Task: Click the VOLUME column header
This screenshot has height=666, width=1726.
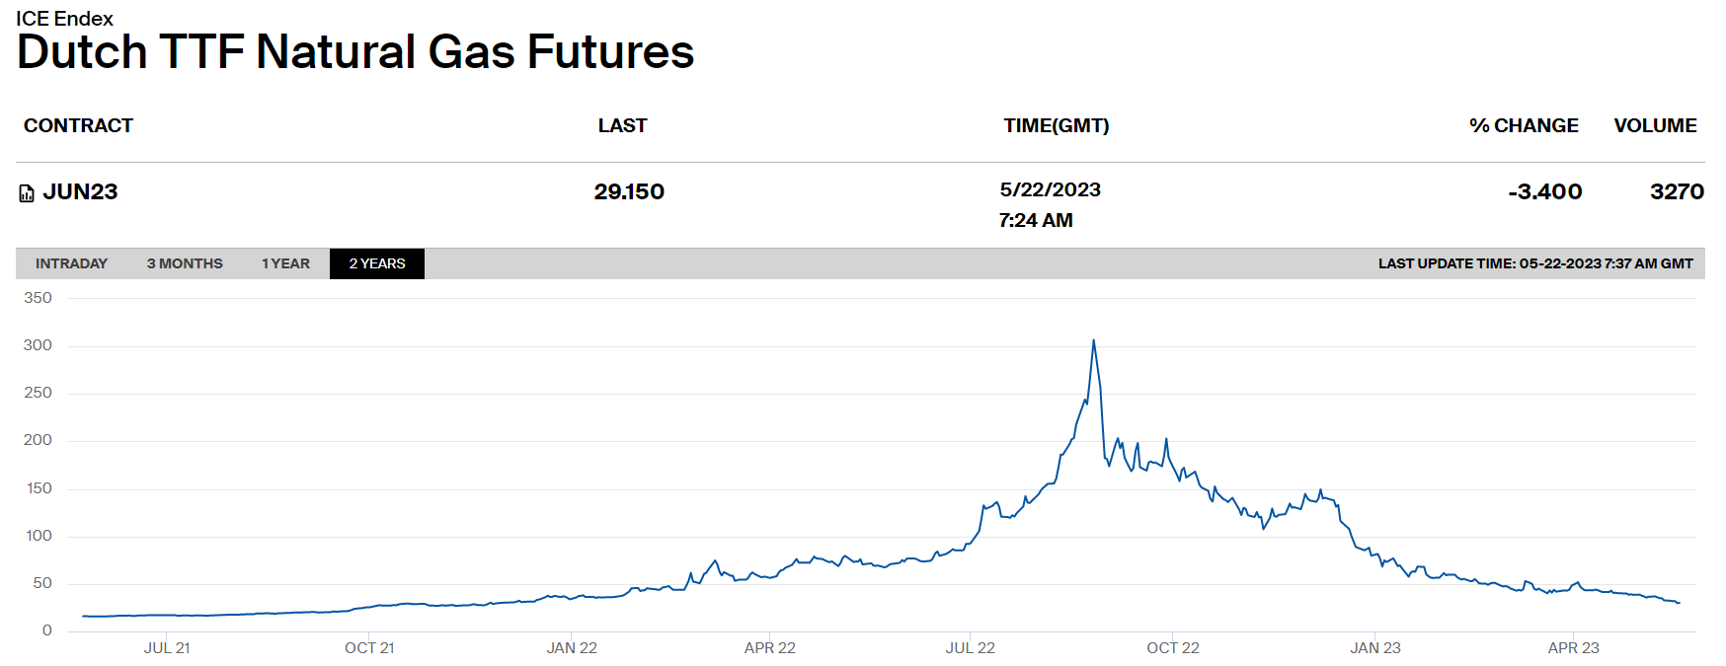Action: click(x=1655, y=125)
